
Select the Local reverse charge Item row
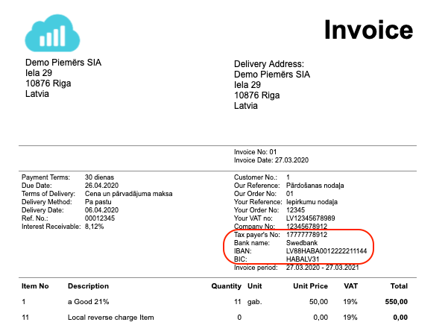[110, 318]
